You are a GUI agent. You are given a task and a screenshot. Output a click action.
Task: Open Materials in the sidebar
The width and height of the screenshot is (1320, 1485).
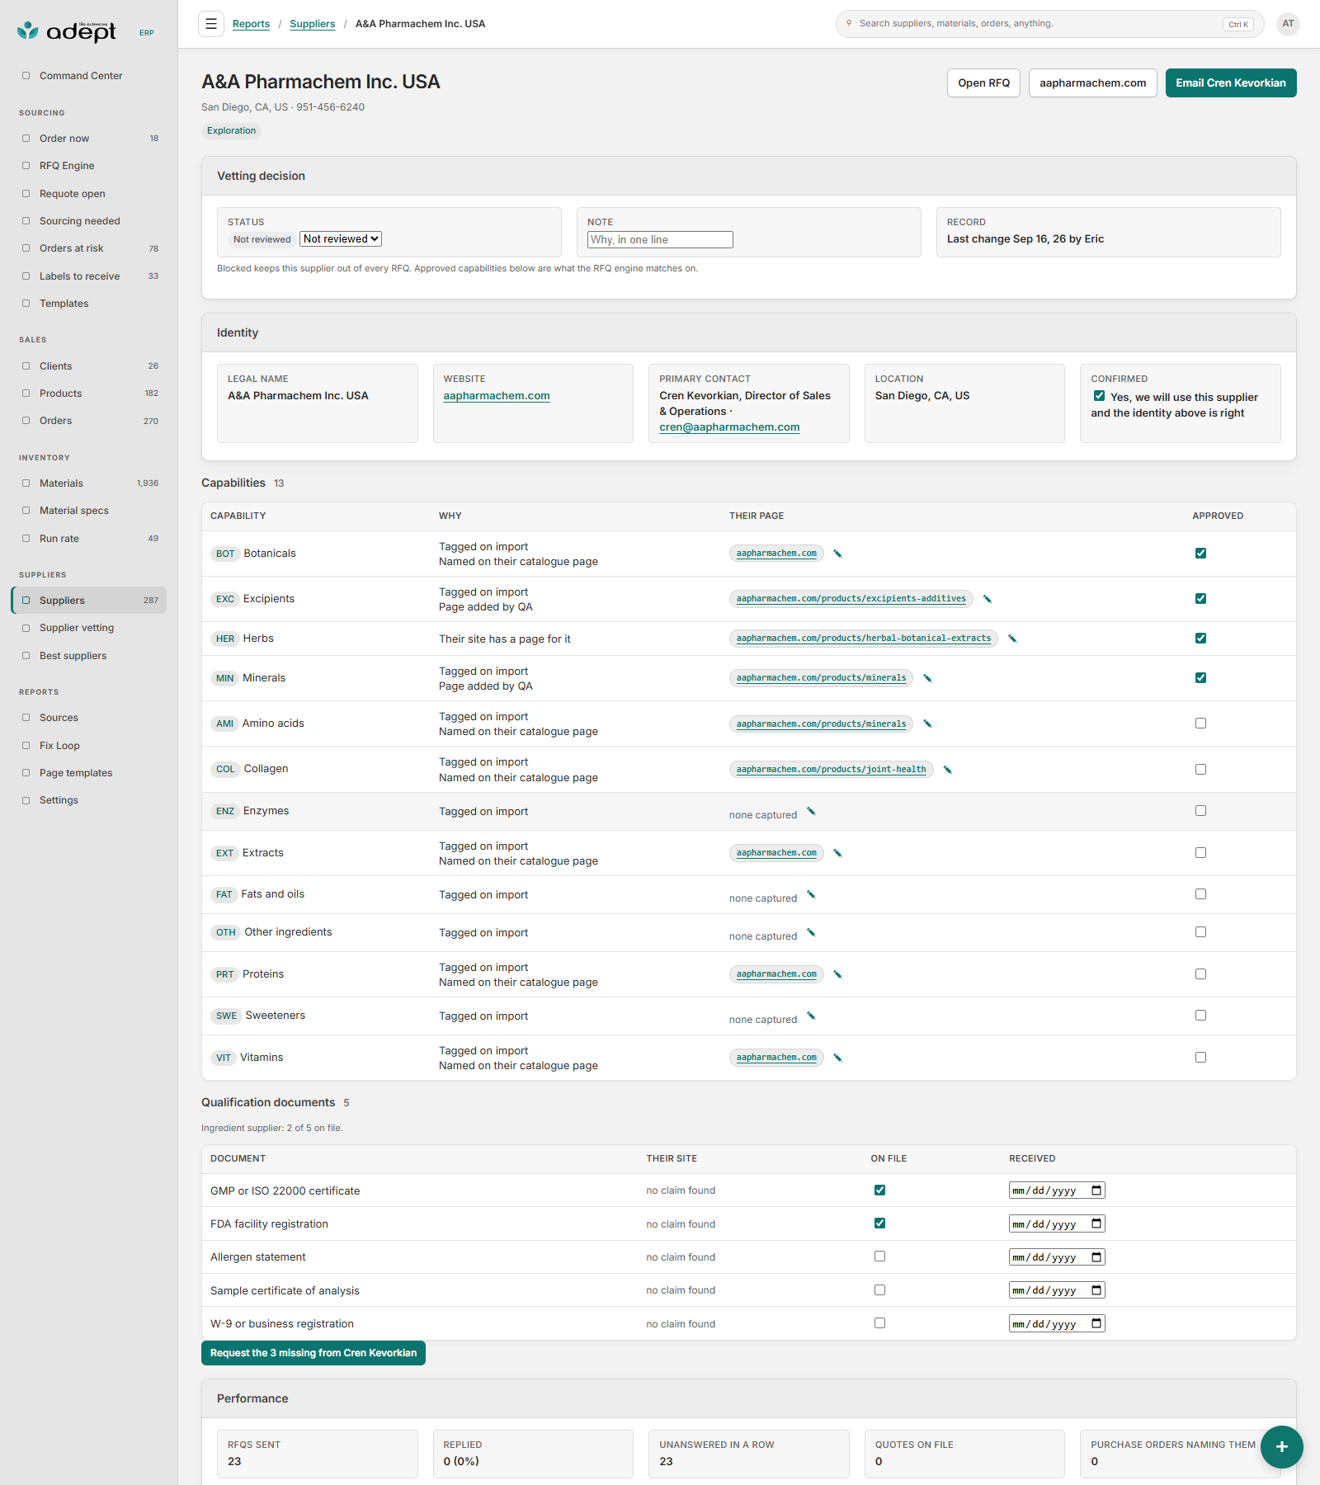(89, 483)
